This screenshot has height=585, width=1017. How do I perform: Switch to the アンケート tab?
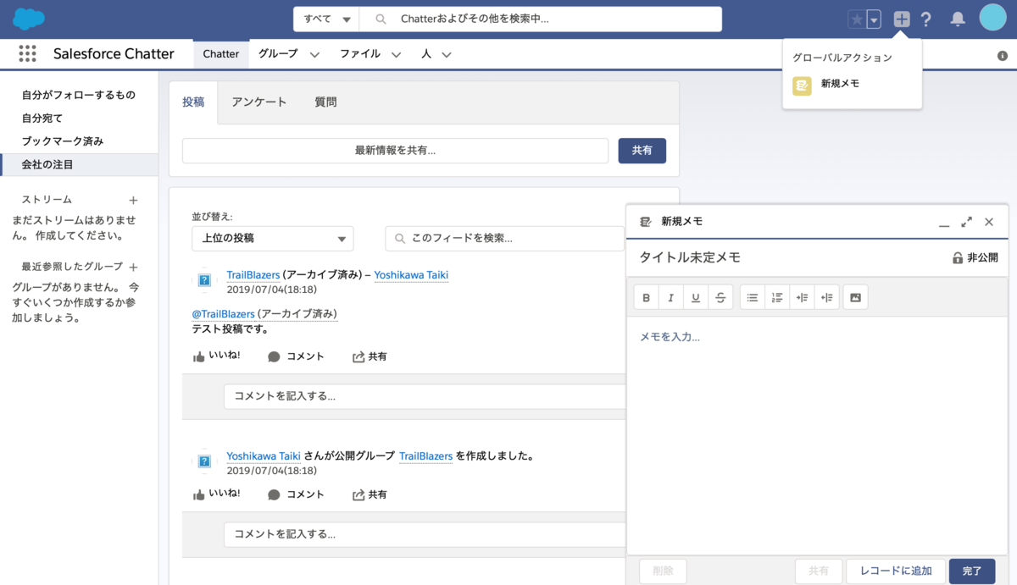[260, 101]
